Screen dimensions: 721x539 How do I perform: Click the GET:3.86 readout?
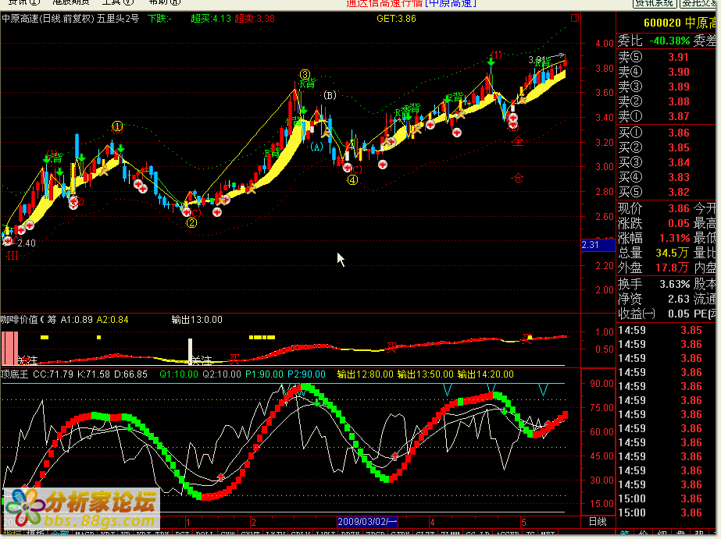pyautogui.click(x=396, y=19)
